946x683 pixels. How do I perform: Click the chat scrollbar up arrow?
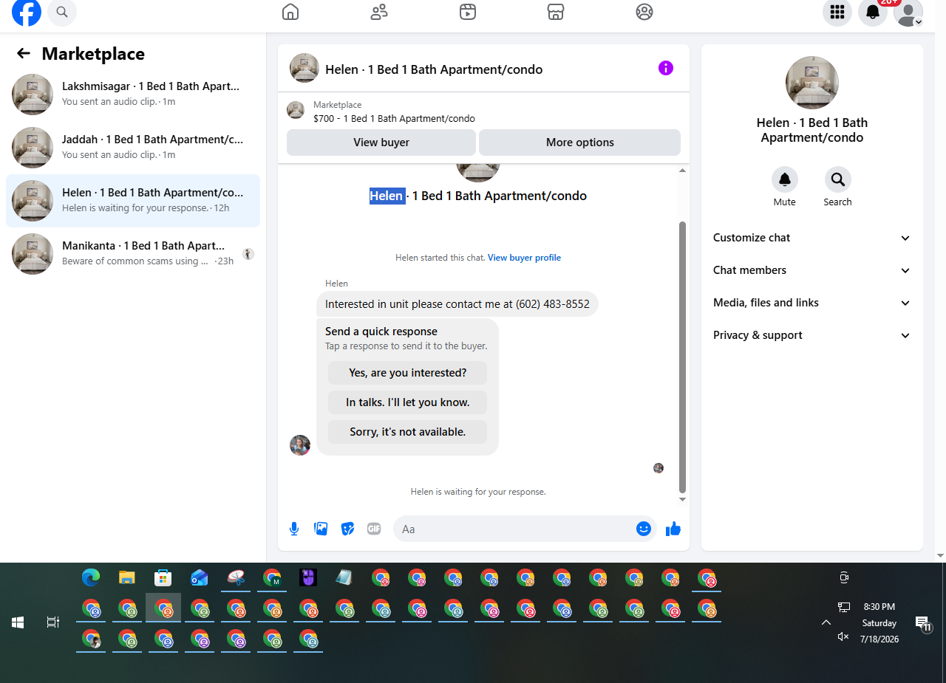tap(682, 171)
